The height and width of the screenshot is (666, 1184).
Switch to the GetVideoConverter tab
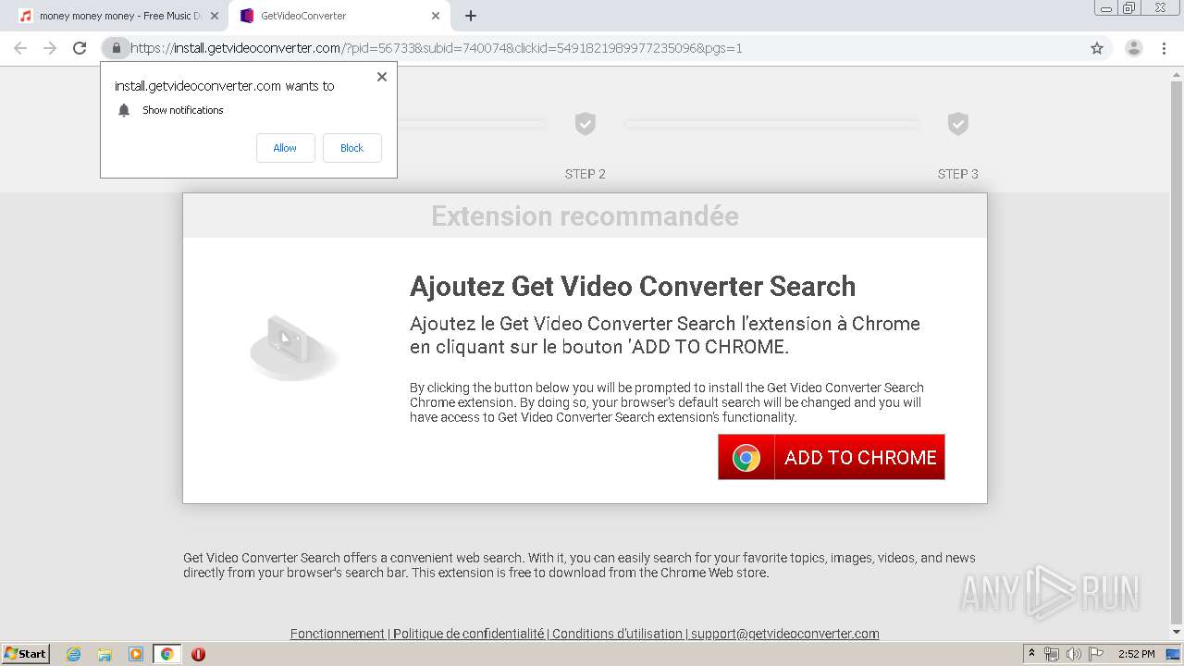(x=339, y=16)
